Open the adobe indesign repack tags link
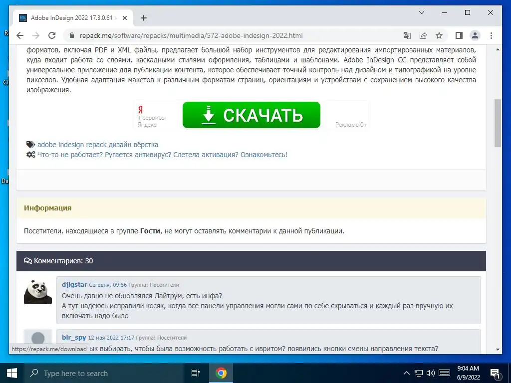Image resolution: width=511 pixels, height=383 pixels. pyautogui.click(x=98, y=145)
